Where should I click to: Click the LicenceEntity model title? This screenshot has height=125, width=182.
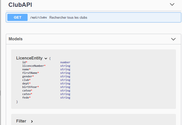(29, 58)
